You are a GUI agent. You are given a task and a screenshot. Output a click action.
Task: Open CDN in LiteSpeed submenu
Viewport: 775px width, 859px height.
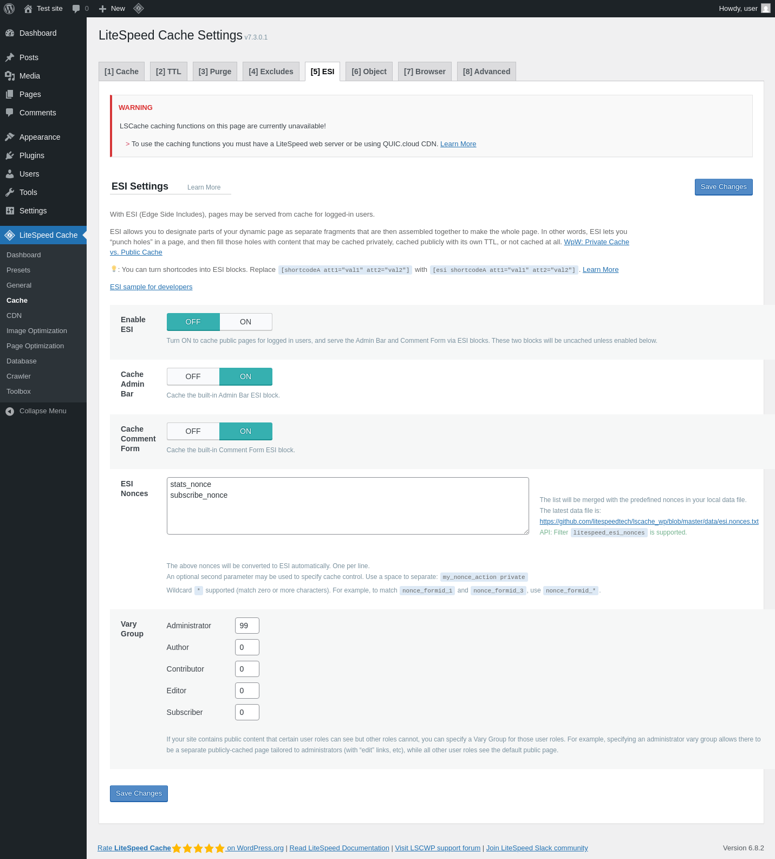[x=43, y=316]
